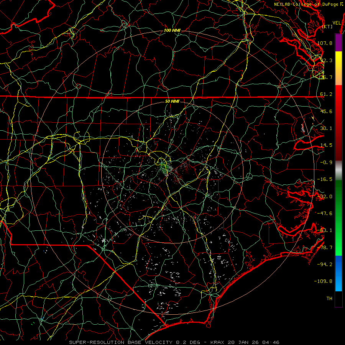Image resolution: width=345 pixels, height=345 pixels.
Task: Click the -94.2 legend value
Action: click(325, 264)
